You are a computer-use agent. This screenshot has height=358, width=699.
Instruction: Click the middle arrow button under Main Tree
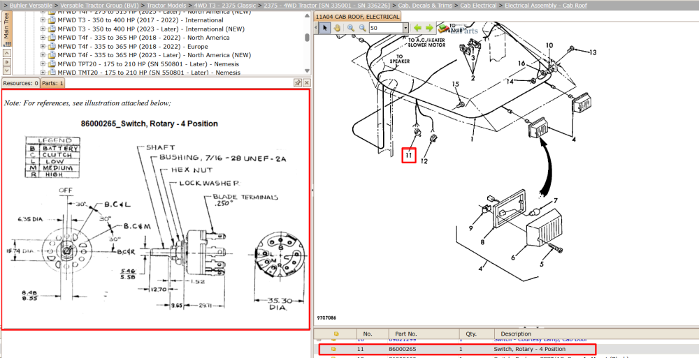click(6, 61)
